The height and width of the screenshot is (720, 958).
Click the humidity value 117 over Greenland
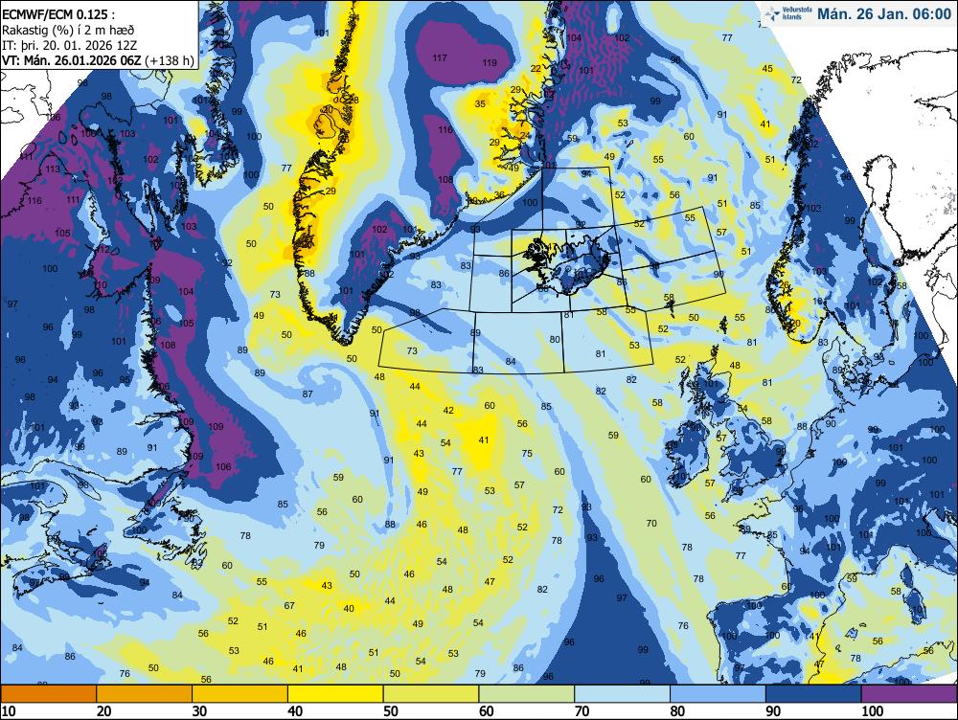coord(440,58)
